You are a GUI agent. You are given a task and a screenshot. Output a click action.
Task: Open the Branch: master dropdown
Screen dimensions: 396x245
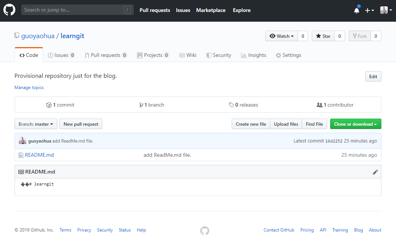pyautogui.click(x=36, y=124)
